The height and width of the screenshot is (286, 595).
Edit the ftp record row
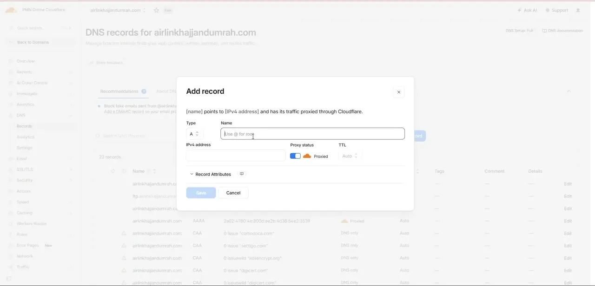tap(568, 196)
